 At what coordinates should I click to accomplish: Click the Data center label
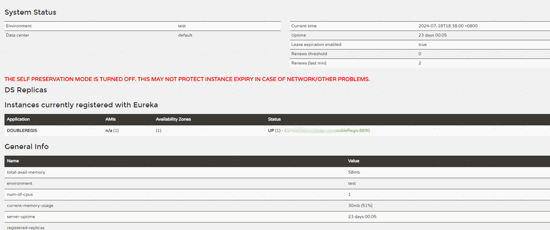coord(18,35)
